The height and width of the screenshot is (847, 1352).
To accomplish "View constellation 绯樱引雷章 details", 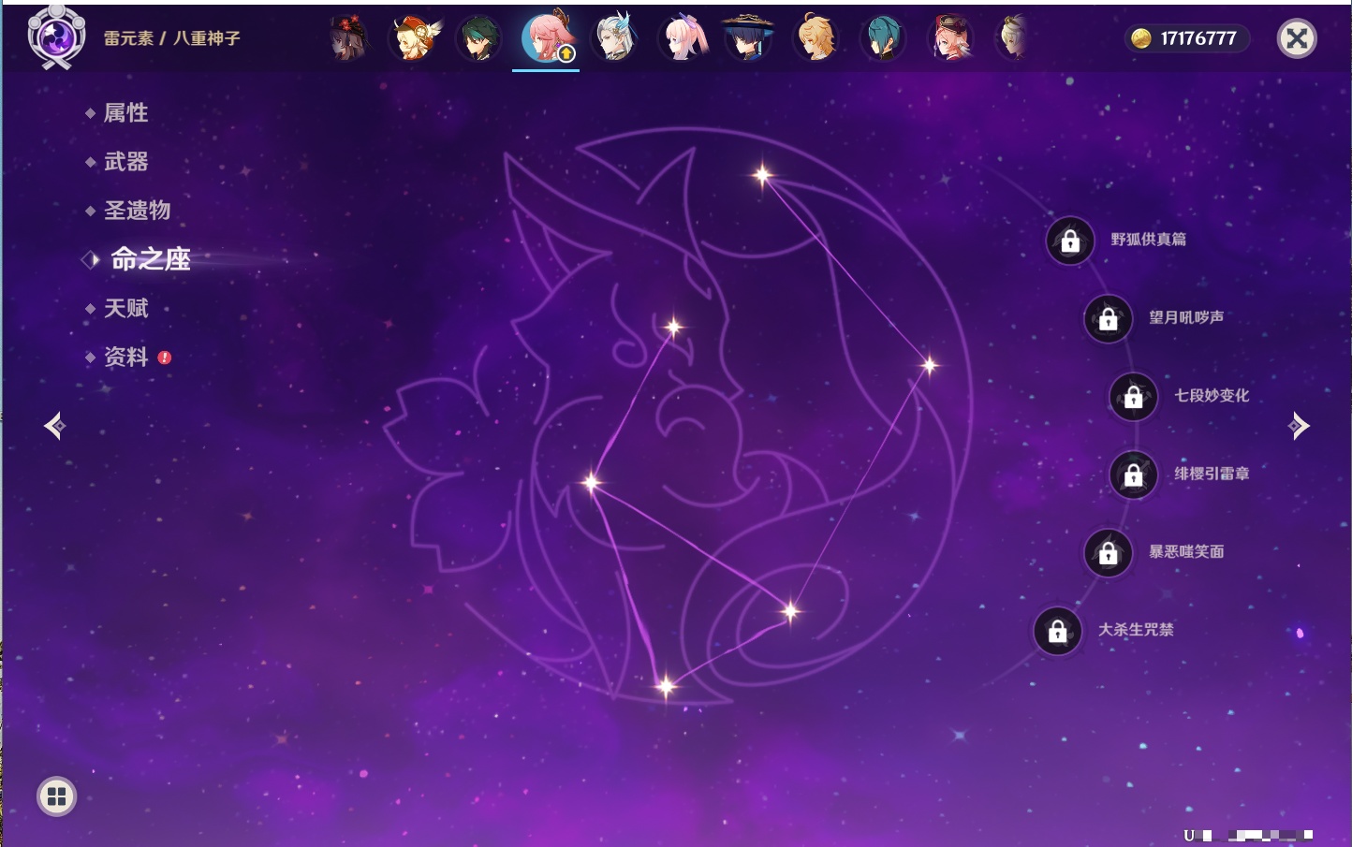I will [x=1212, y=474].
